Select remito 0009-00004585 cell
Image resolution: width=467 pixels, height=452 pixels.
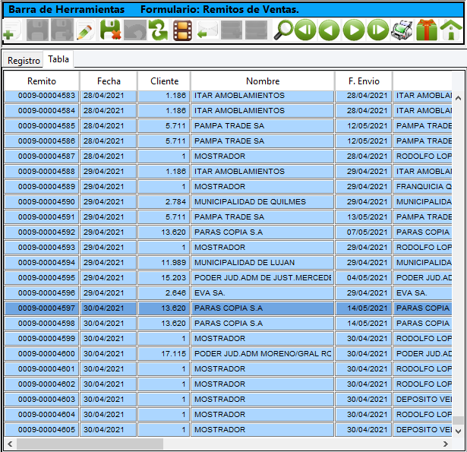click(42, 126)
